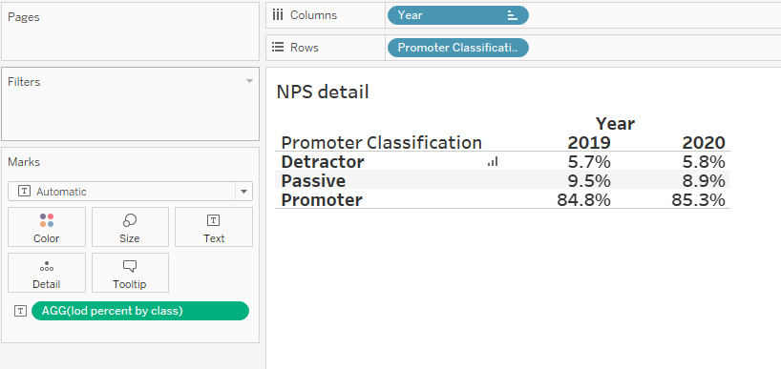This screenshot has height=369, width=781.
Task: Click the Columns shelf icon
Action: pos(278,15)
